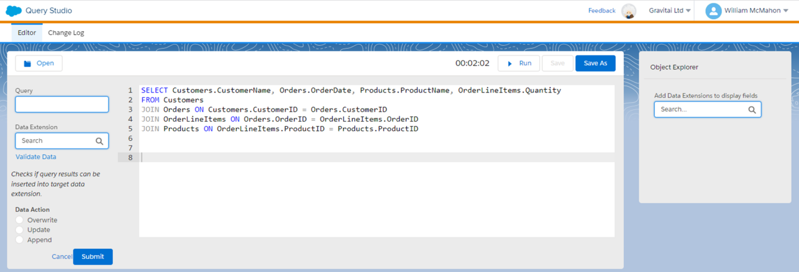This screenshot has height=272, width=799.
Task: Click the Cancel link
Action: [x=62, y=256]
